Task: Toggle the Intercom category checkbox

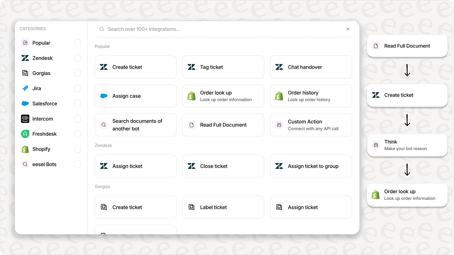Action: pos(78,119)
